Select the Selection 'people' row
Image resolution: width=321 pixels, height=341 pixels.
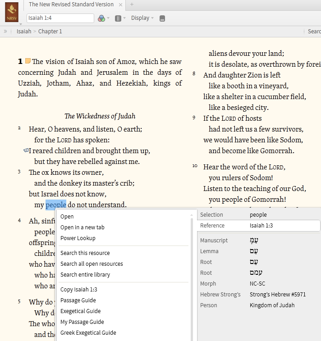tap(259, 215)
